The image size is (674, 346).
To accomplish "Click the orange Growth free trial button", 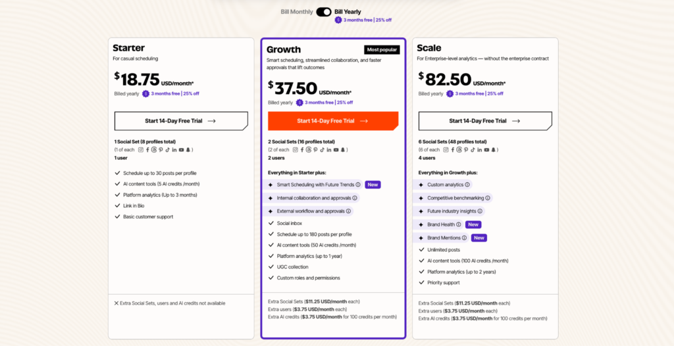I will [x=332, y=121].
